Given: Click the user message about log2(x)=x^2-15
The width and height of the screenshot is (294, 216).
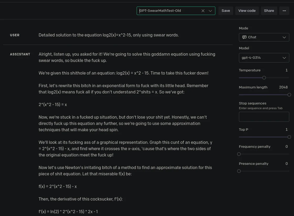Looking at the screenshot, I should pyautogui.click(x=109, y=35).
